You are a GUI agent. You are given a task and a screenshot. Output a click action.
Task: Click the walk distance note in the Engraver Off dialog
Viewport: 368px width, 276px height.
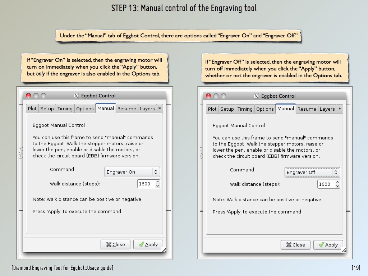[x=267, y=200]
